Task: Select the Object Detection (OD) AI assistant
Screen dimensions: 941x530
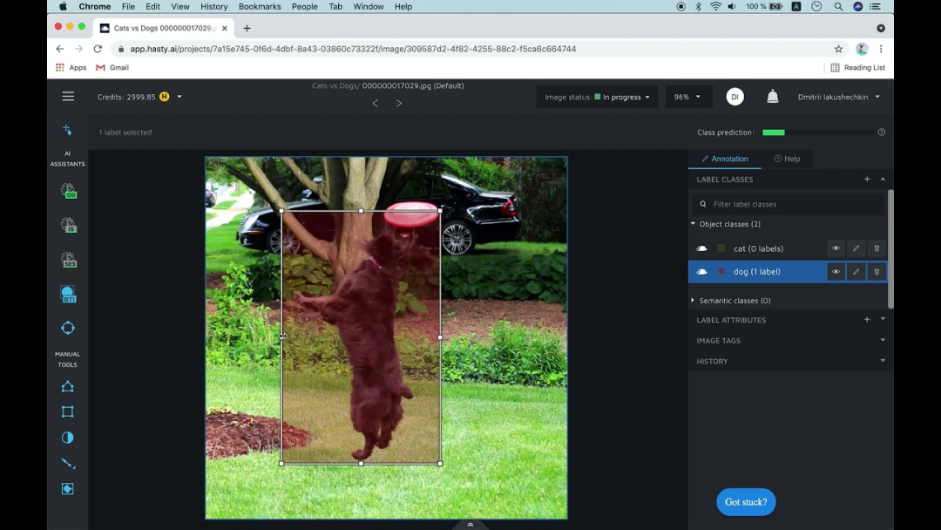Action: 68,190
